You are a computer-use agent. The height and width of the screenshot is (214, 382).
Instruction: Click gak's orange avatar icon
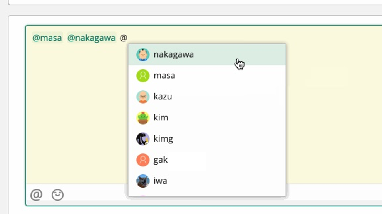click(143, 160)
